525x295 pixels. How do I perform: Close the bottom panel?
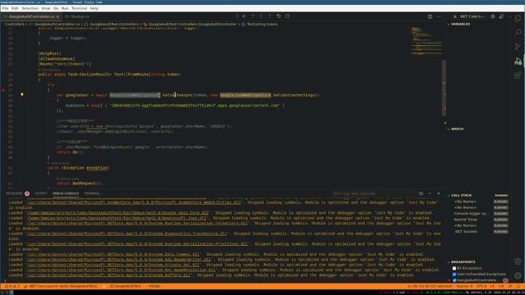[x=439, y=193]
